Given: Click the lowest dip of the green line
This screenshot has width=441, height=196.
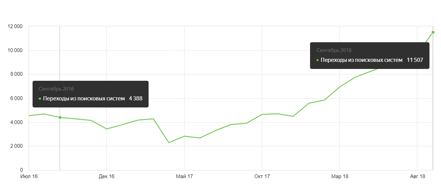Looking at the screenshot, I should (169, 143).
